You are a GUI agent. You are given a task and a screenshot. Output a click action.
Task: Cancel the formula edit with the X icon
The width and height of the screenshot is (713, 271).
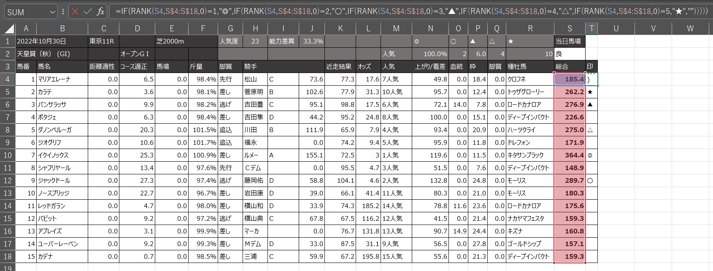coord(75,11)
